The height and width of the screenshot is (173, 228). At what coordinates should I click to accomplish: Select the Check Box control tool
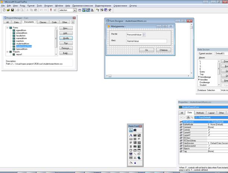pyautogui.click(x=131, y=143)
